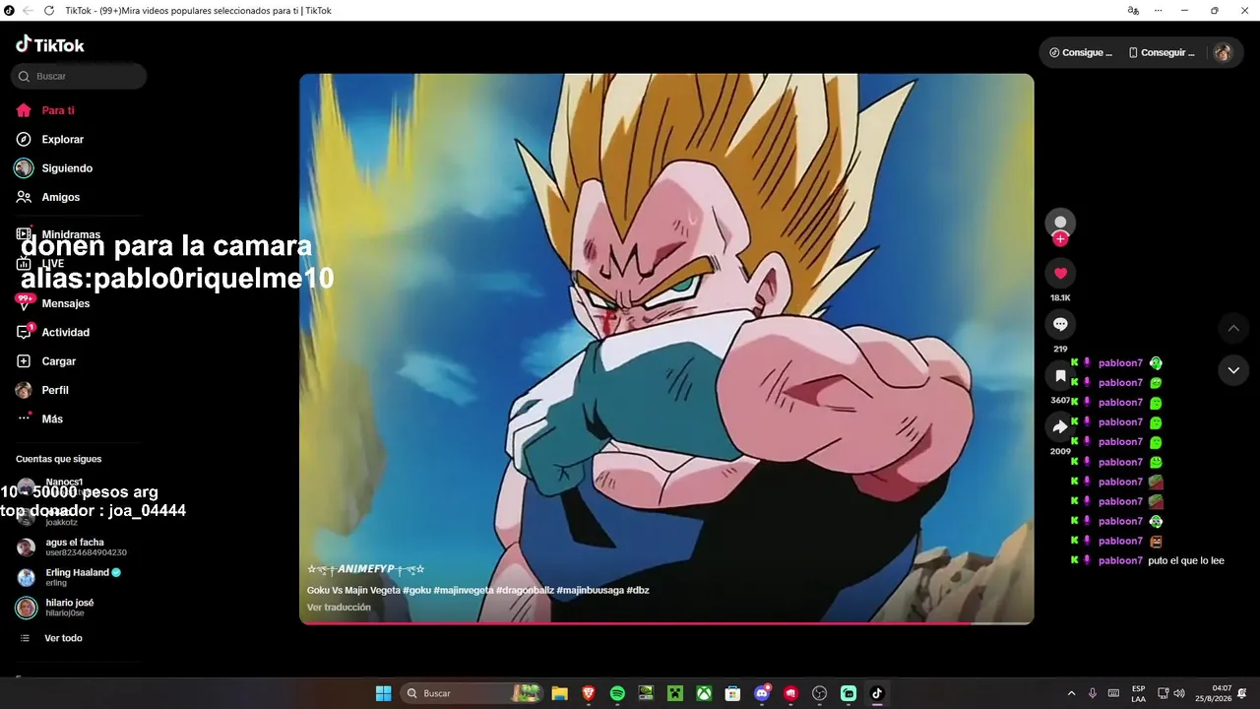
Task: Open the Explorar compass icon
Action: pyautogui.click(x=24, y=140)
